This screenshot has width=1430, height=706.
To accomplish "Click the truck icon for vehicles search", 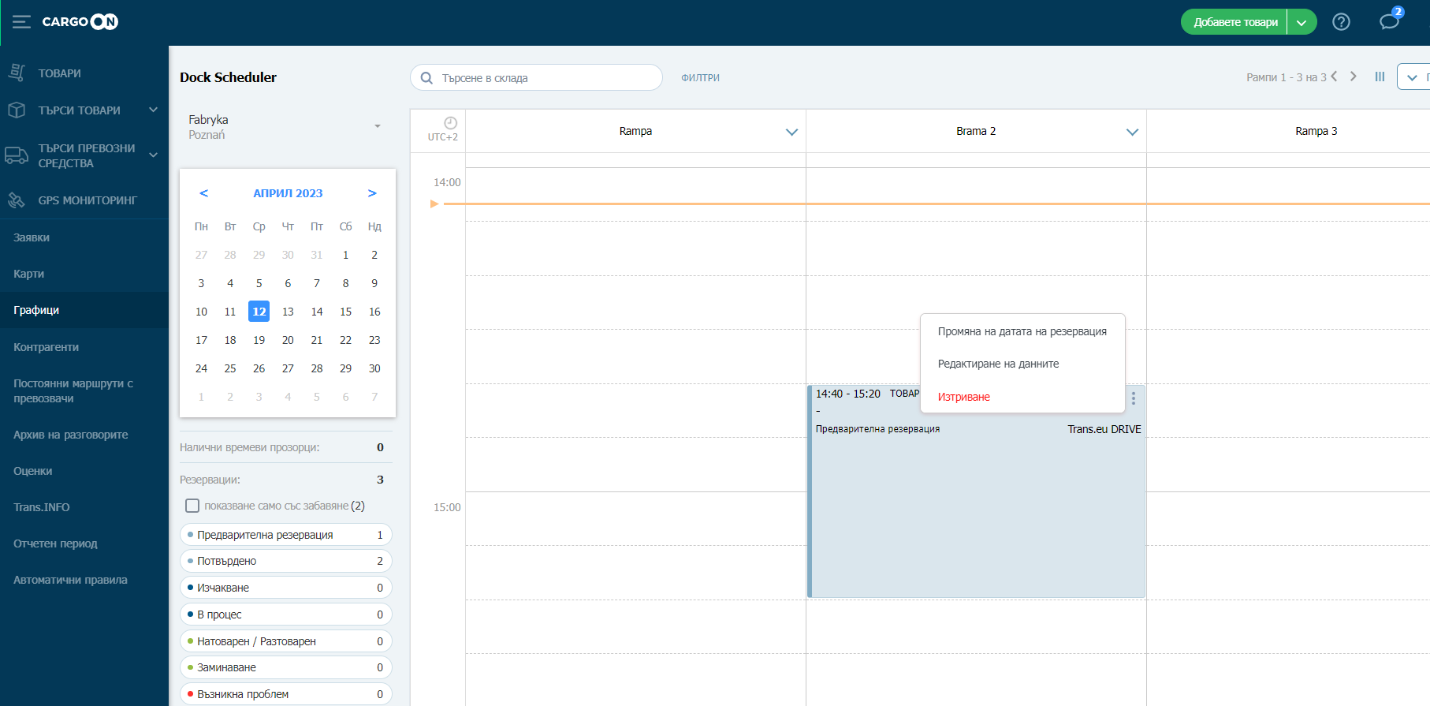I will click(x=17, y=155).
